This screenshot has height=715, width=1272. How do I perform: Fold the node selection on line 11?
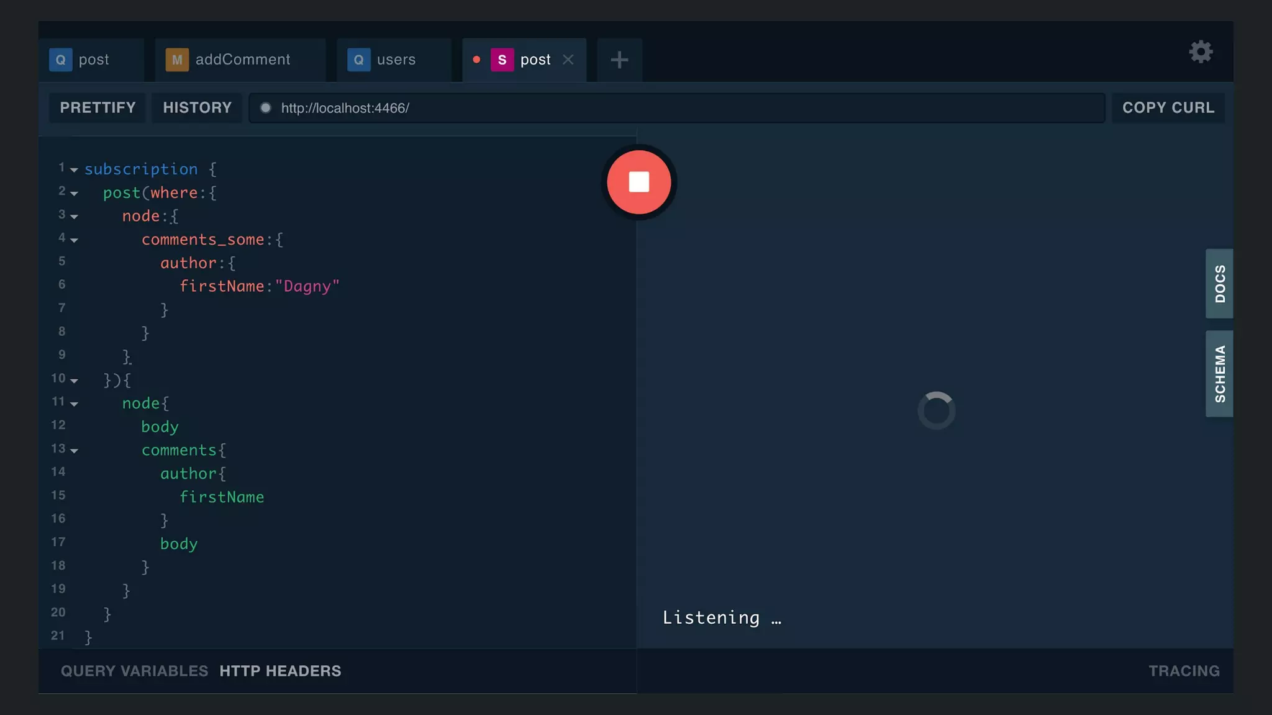pos(74,404)
